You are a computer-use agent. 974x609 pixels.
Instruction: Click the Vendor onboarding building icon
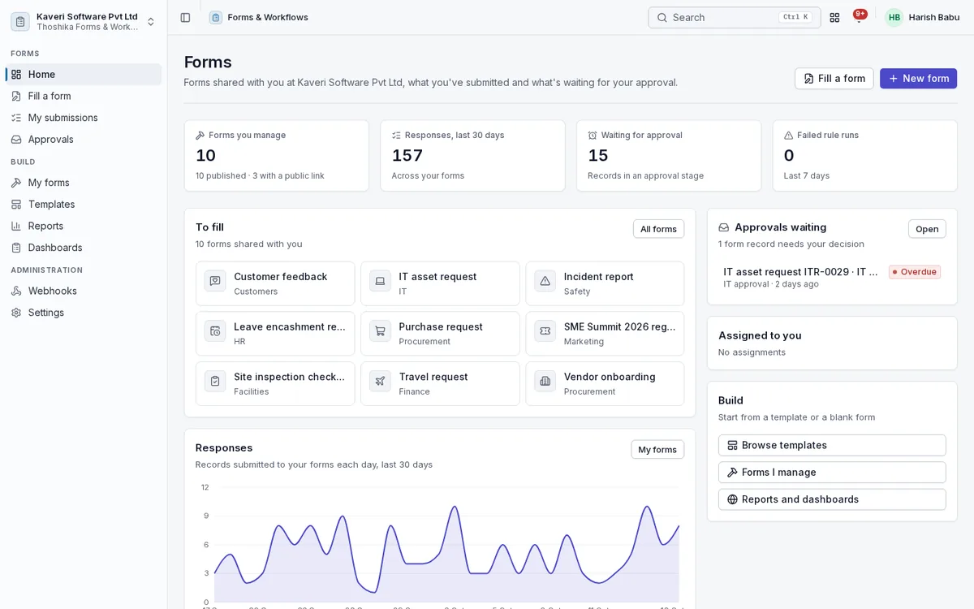[x=545, y=381]
